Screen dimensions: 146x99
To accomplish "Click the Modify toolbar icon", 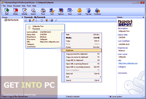I will (x=24, y=12).
